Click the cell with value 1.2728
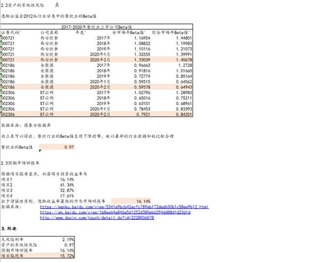Viewport: 320px width, 262px height. (185, 65)
